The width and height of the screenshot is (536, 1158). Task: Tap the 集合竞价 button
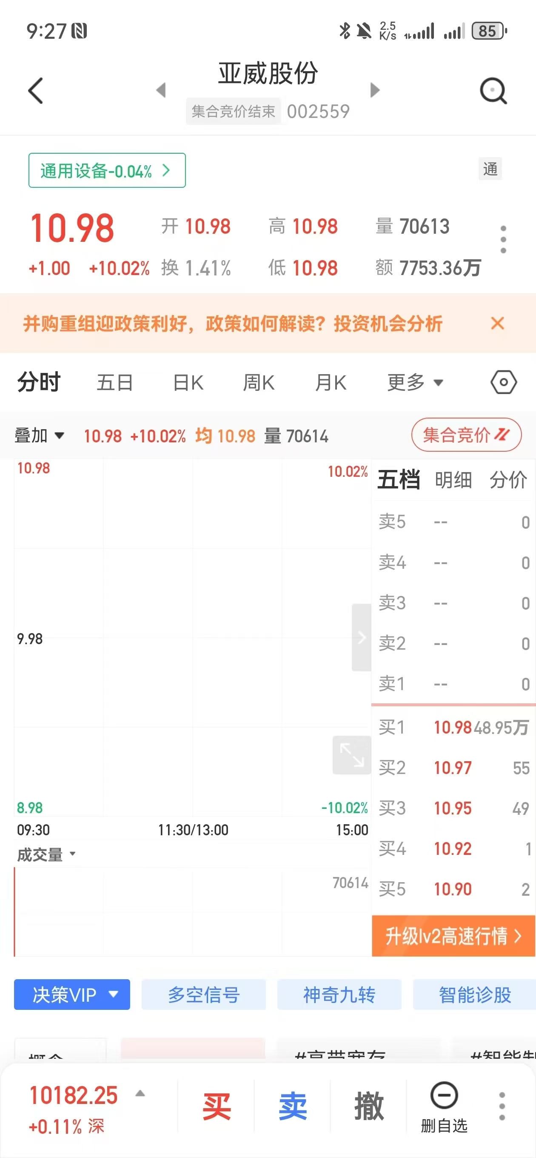coord(466,435)
